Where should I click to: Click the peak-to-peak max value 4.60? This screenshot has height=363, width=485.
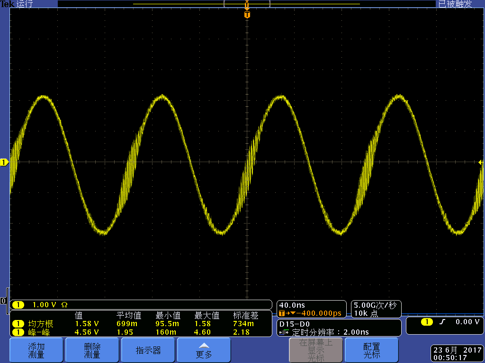coord(202,332)
